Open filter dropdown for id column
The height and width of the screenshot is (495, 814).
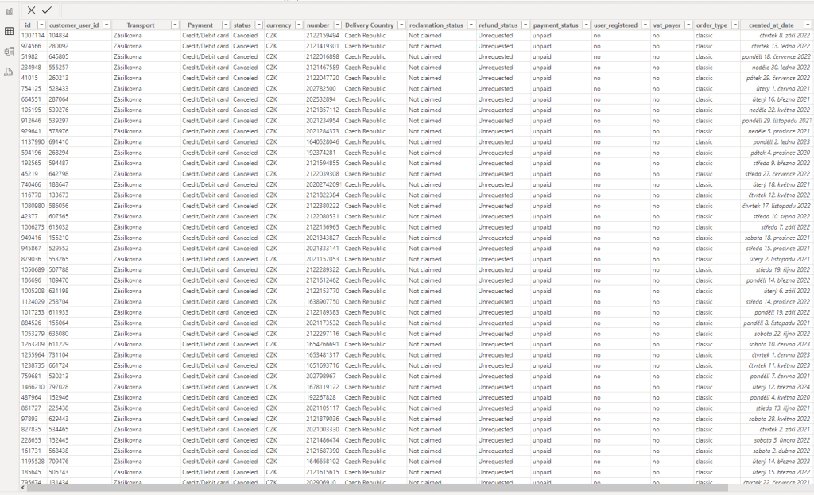pyautogui.click(x=41, y=25)
